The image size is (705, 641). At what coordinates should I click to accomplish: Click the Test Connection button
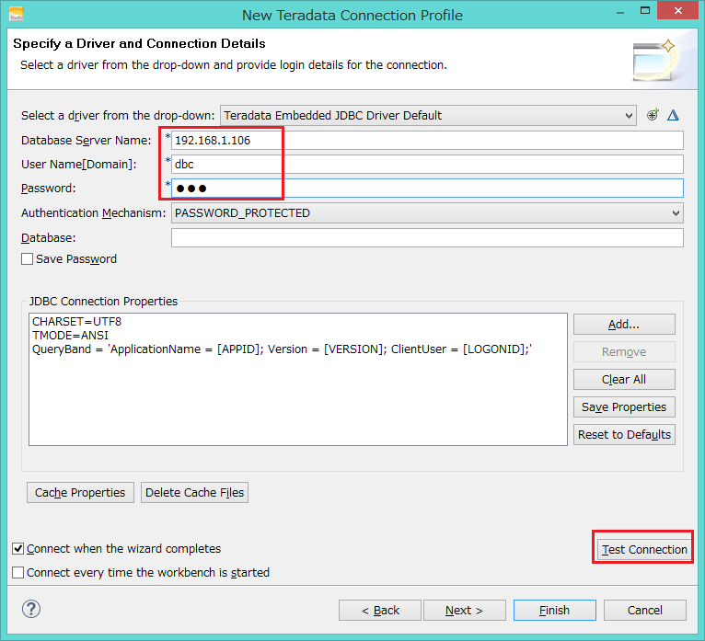[644, 549]
